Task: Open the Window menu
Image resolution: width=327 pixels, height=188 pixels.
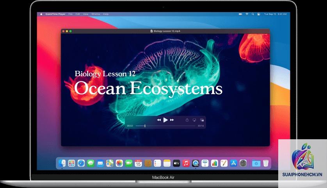Action: pos(96,14)
